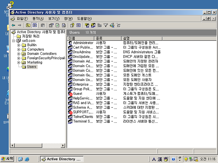Open the 파일(F) menu
Image resolution: width=218 pixels, height=163 pixels.
point(22,19)
